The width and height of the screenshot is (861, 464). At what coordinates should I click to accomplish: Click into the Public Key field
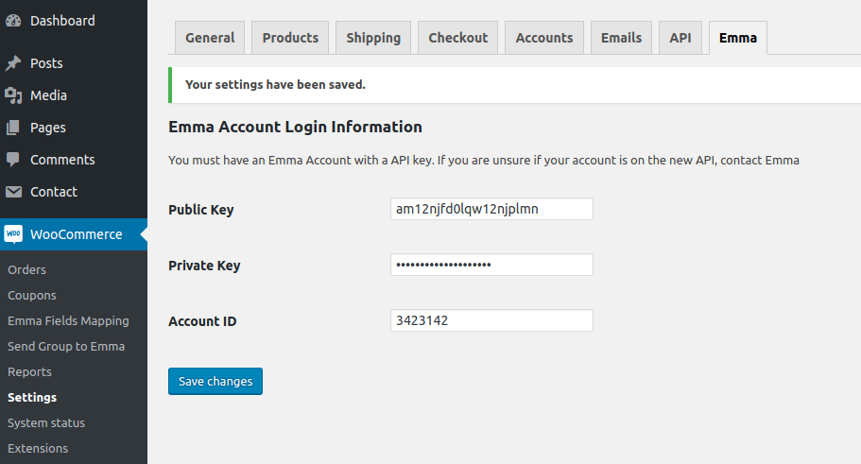click(491, 209)
